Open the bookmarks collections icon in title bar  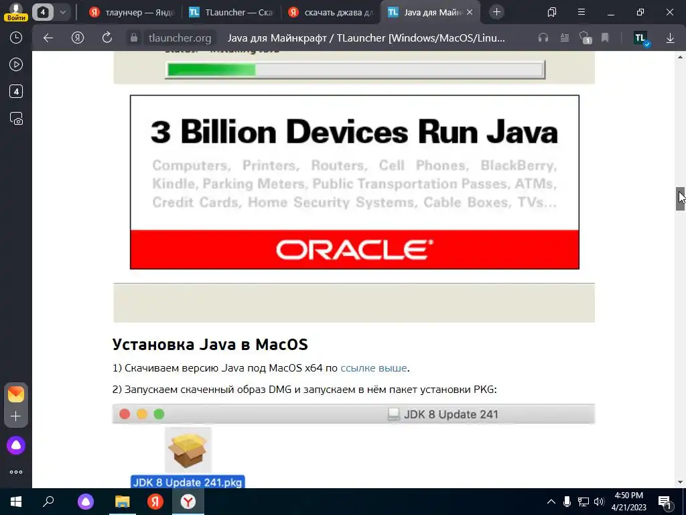click(x=552, y=12)
